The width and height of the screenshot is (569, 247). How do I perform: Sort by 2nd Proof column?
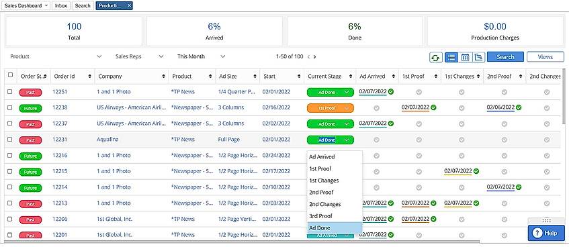click(x=521, y=77)
